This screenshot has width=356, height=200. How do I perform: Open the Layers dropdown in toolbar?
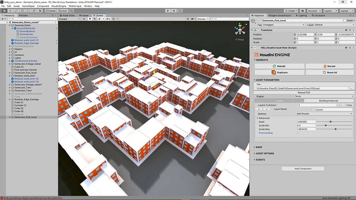tap(330, 11)
